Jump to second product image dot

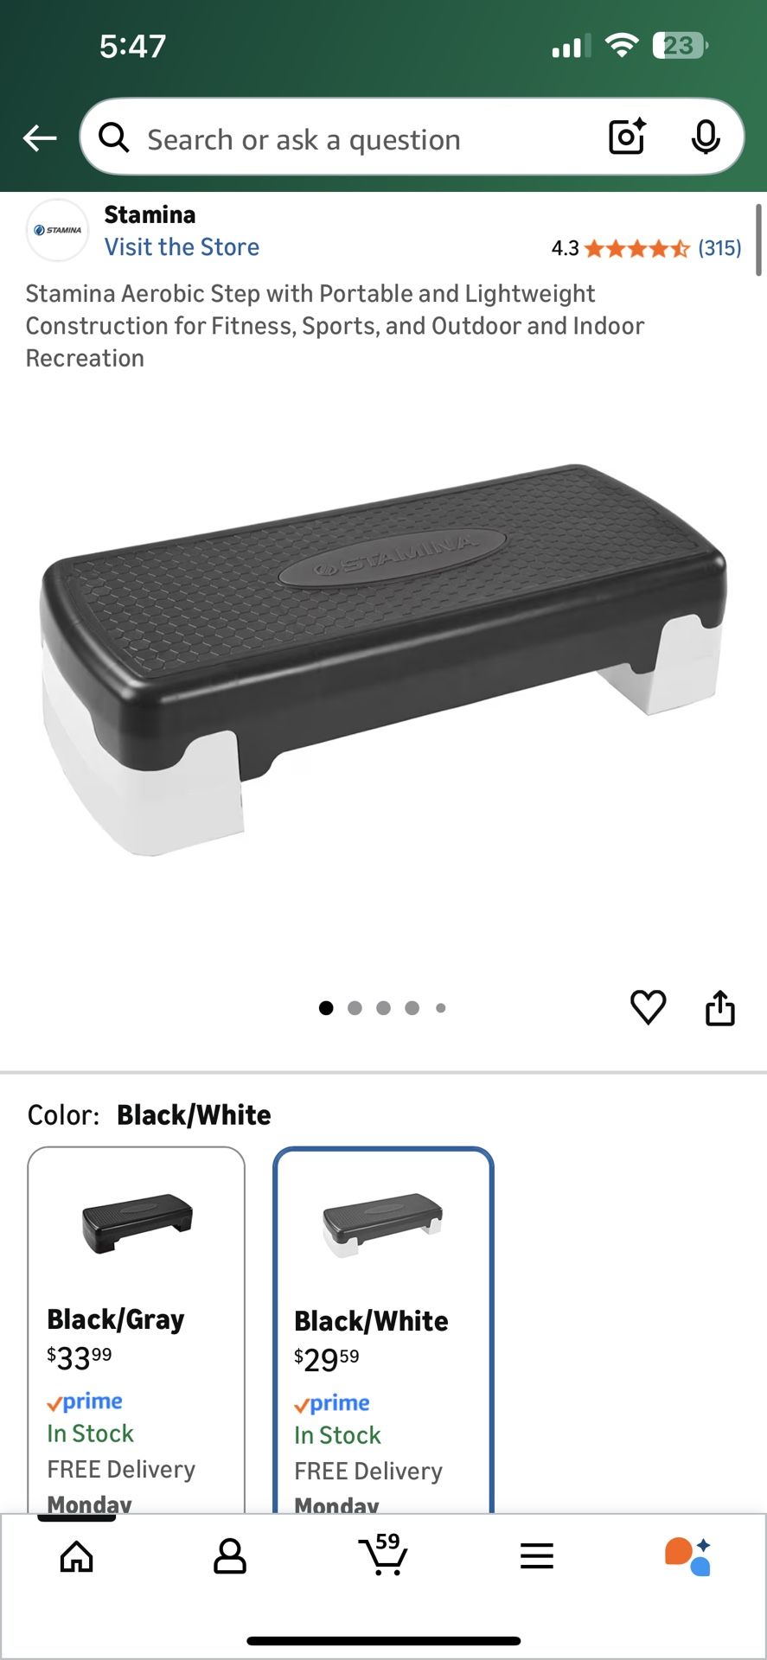click(x=355, y=1008)
